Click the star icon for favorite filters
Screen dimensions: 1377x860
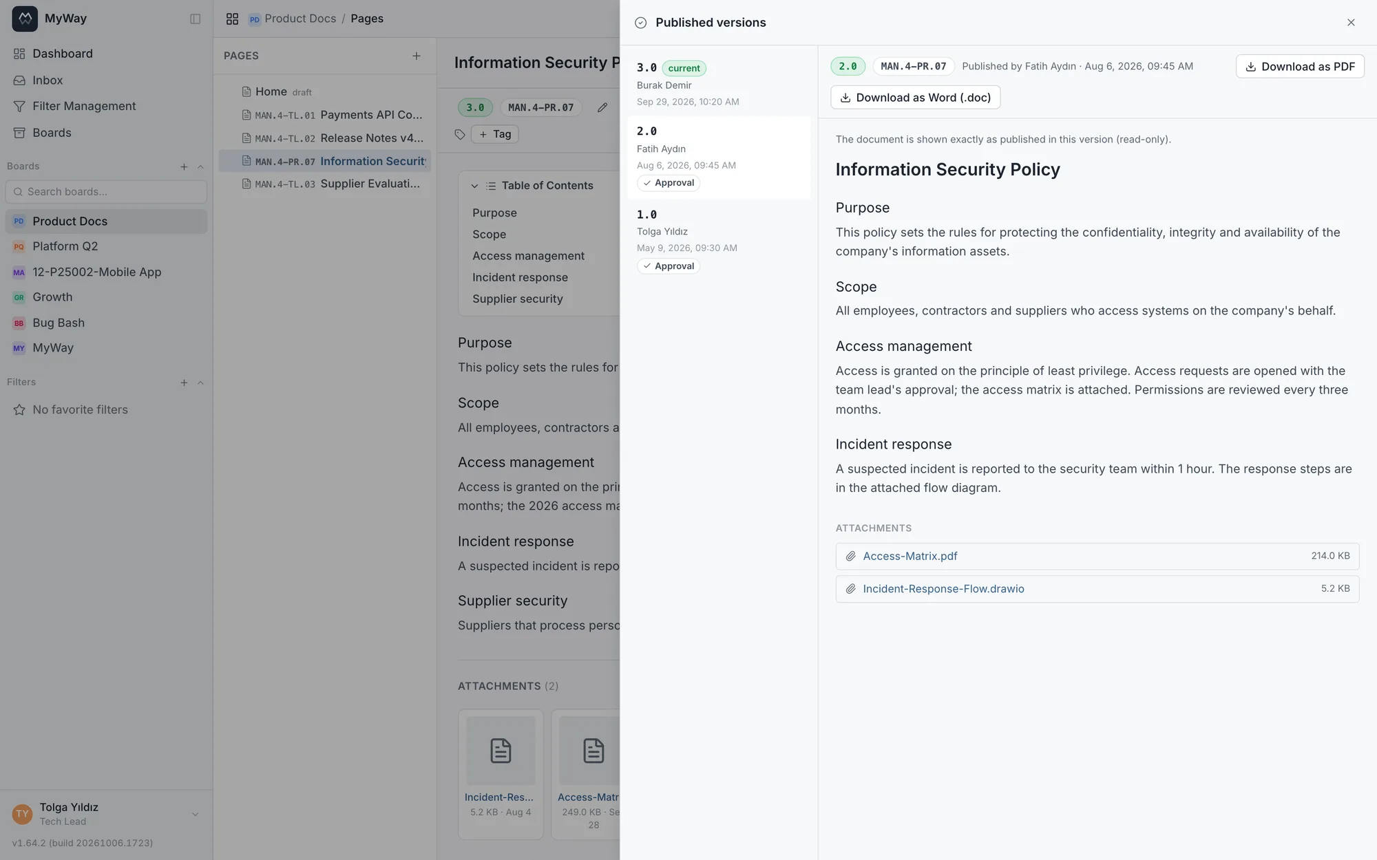(x=19, y=410)
